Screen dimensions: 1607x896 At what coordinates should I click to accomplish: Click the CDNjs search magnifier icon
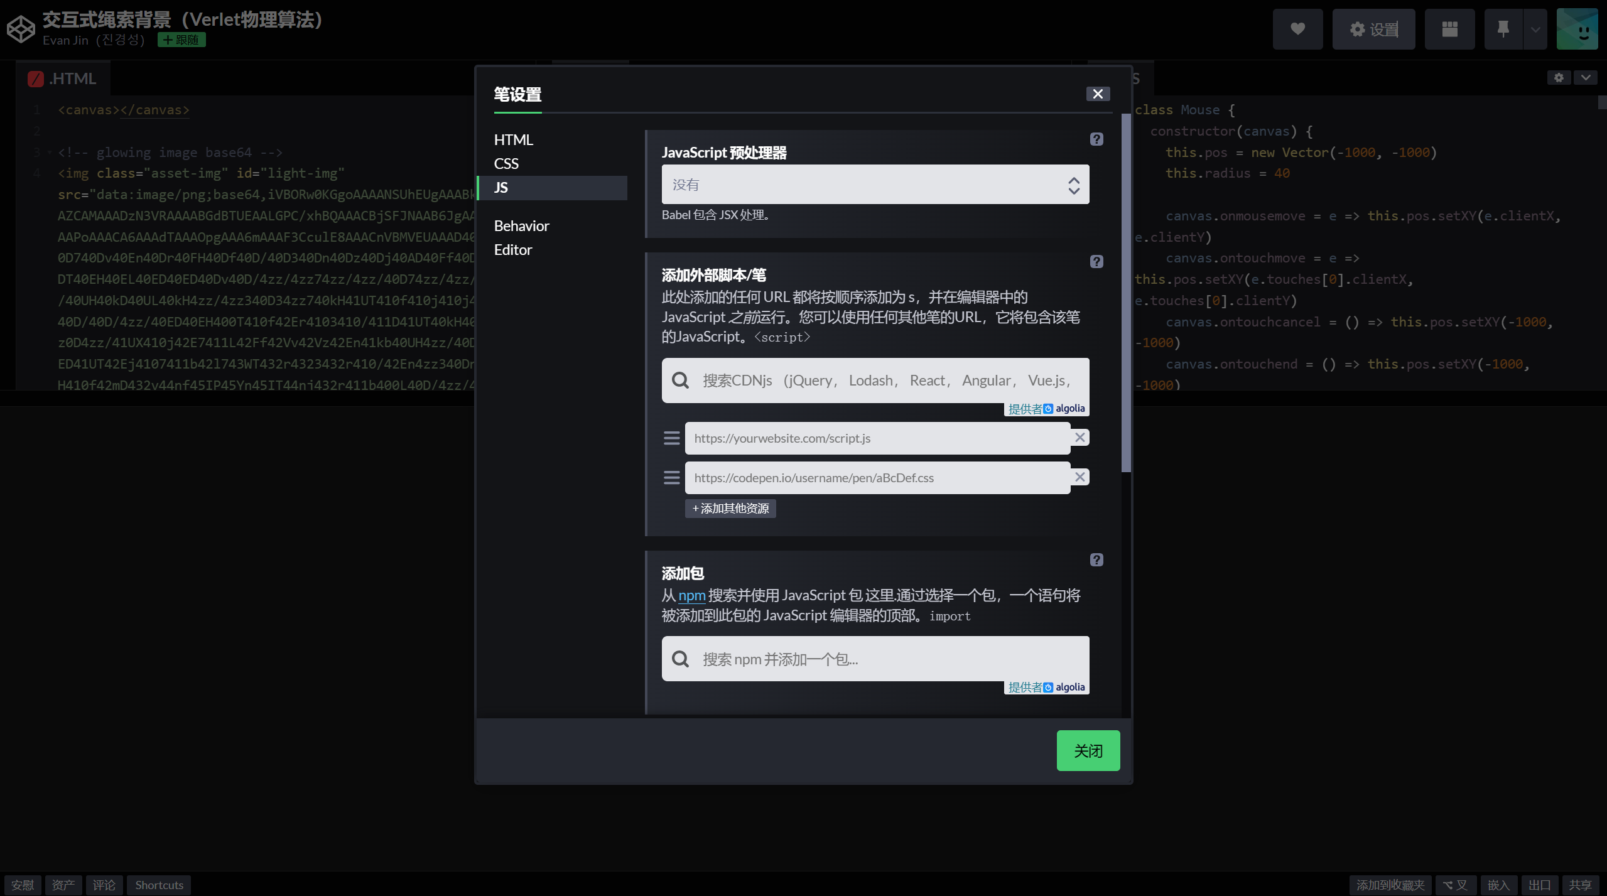pos(680,380)
